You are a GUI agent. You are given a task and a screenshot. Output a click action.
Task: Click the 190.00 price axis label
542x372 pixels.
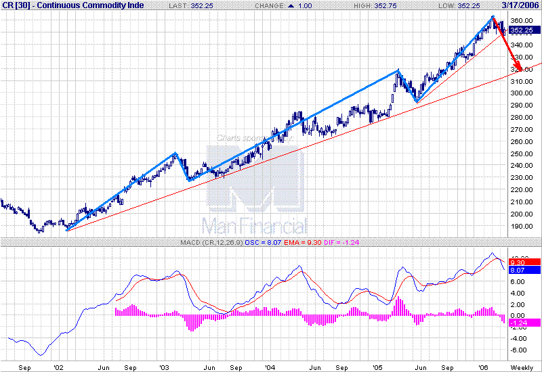[521, 227]
